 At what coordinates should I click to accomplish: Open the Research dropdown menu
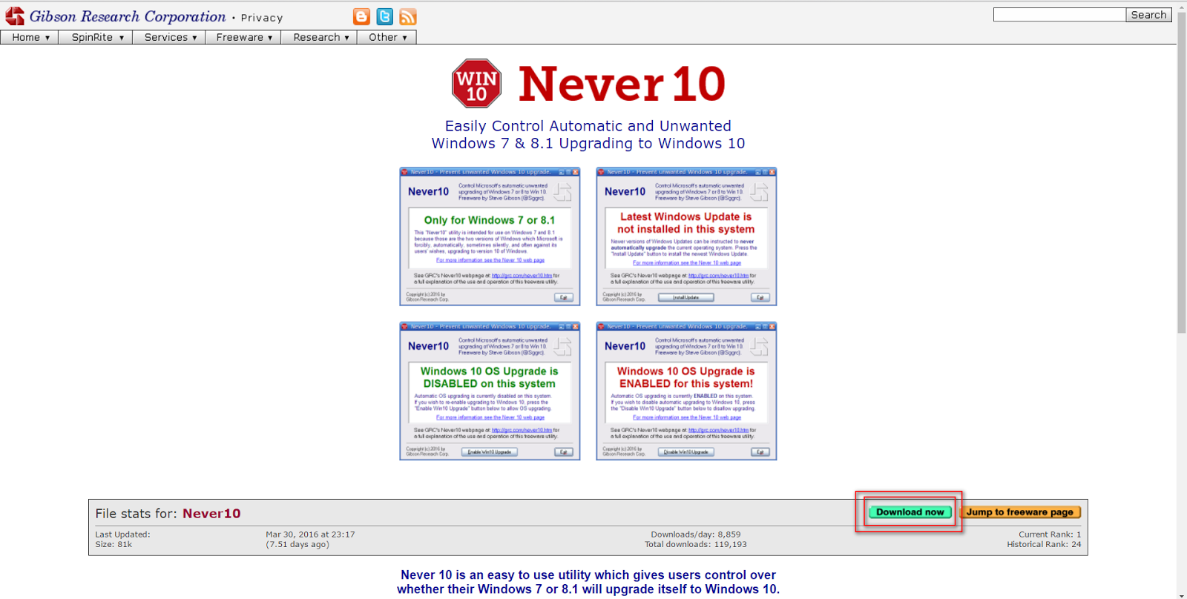pos(320,37)
